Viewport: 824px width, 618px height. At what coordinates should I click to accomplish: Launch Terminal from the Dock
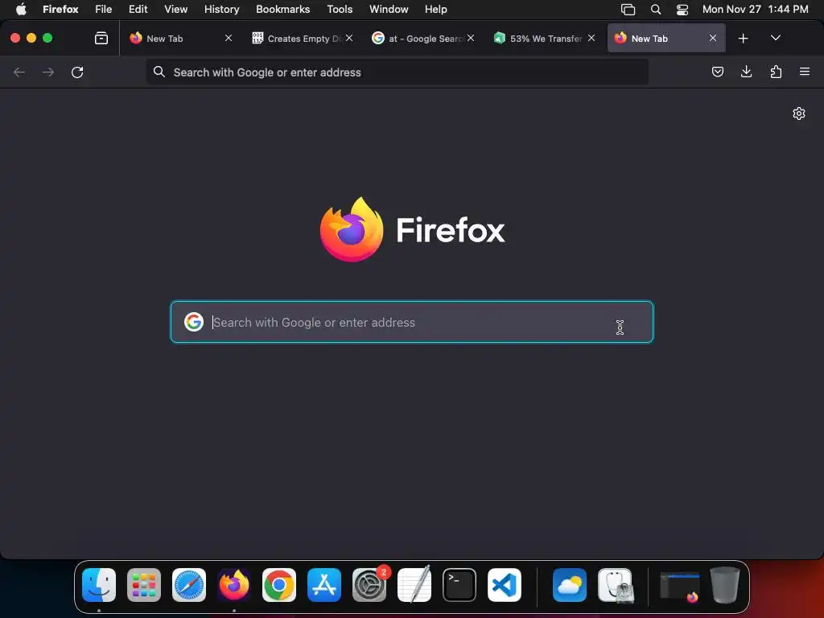pos(459,585)
